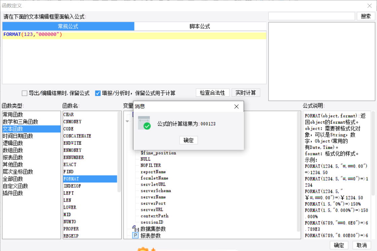Click the 数据集参数 dataset parameter icon
This screenshot has width=377, height=251.
pos(135,228)
